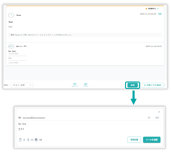This screenshot has width=171, height=158.
Task: Show the BCC recipient field
Action: (157, 118)
